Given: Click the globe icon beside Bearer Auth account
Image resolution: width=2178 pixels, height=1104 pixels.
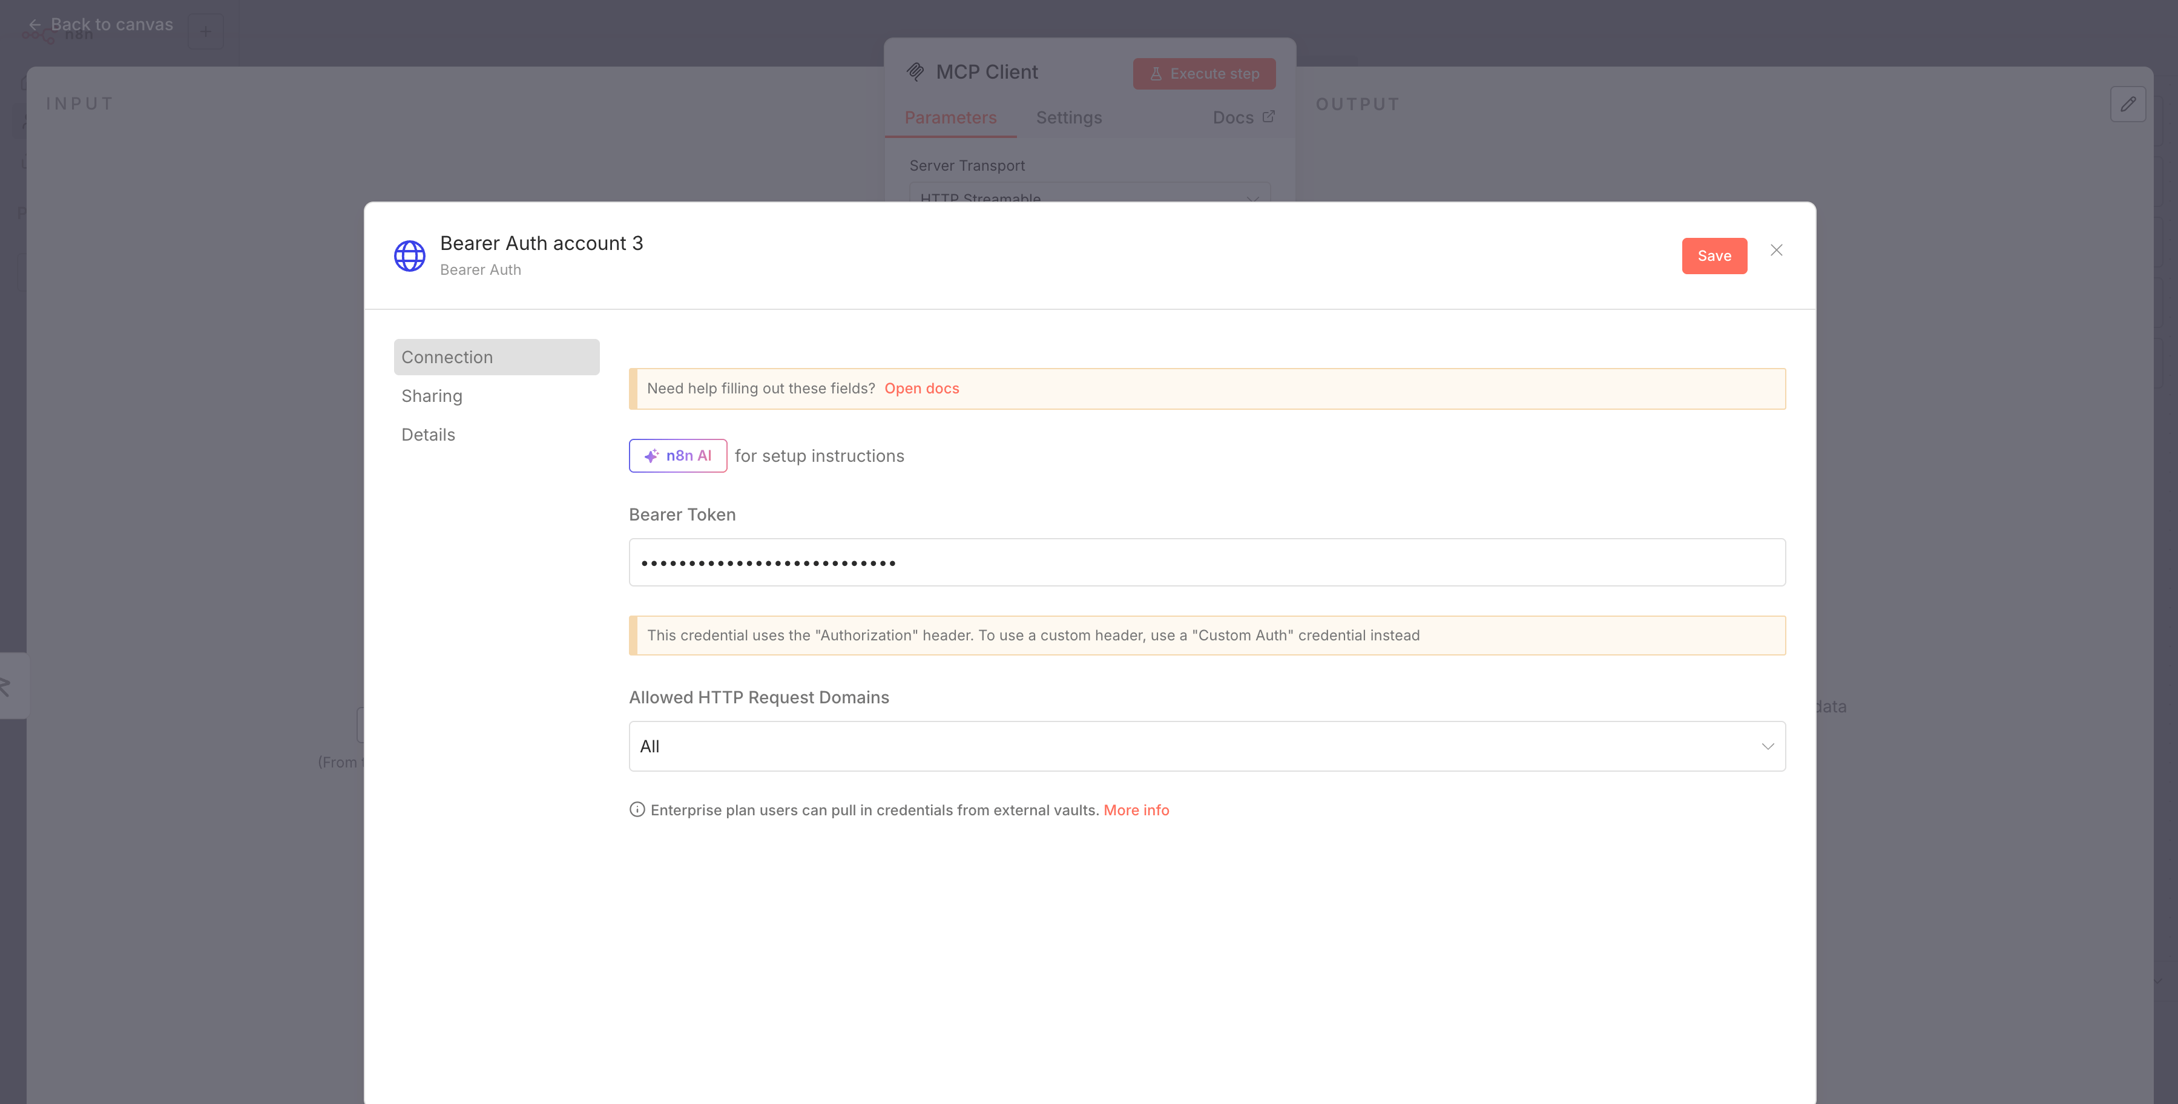Looking at the screenshot, I should click(x=409, y=256).
